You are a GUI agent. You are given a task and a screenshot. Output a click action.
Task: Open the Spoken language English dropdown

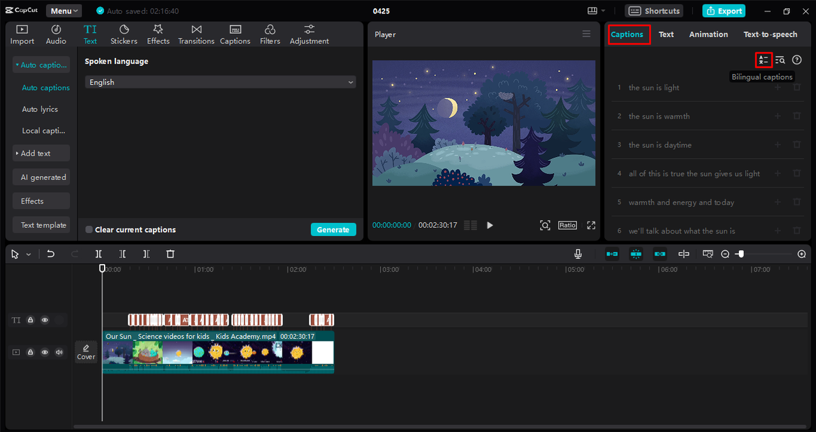click(x=221, y=82)
